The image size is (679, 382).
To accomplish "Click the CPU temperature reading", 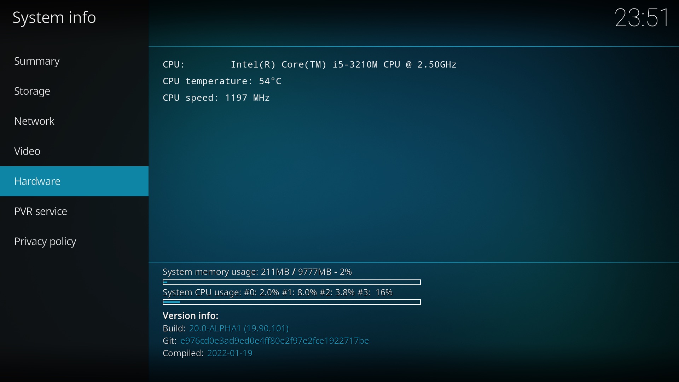I will point(222,81).
